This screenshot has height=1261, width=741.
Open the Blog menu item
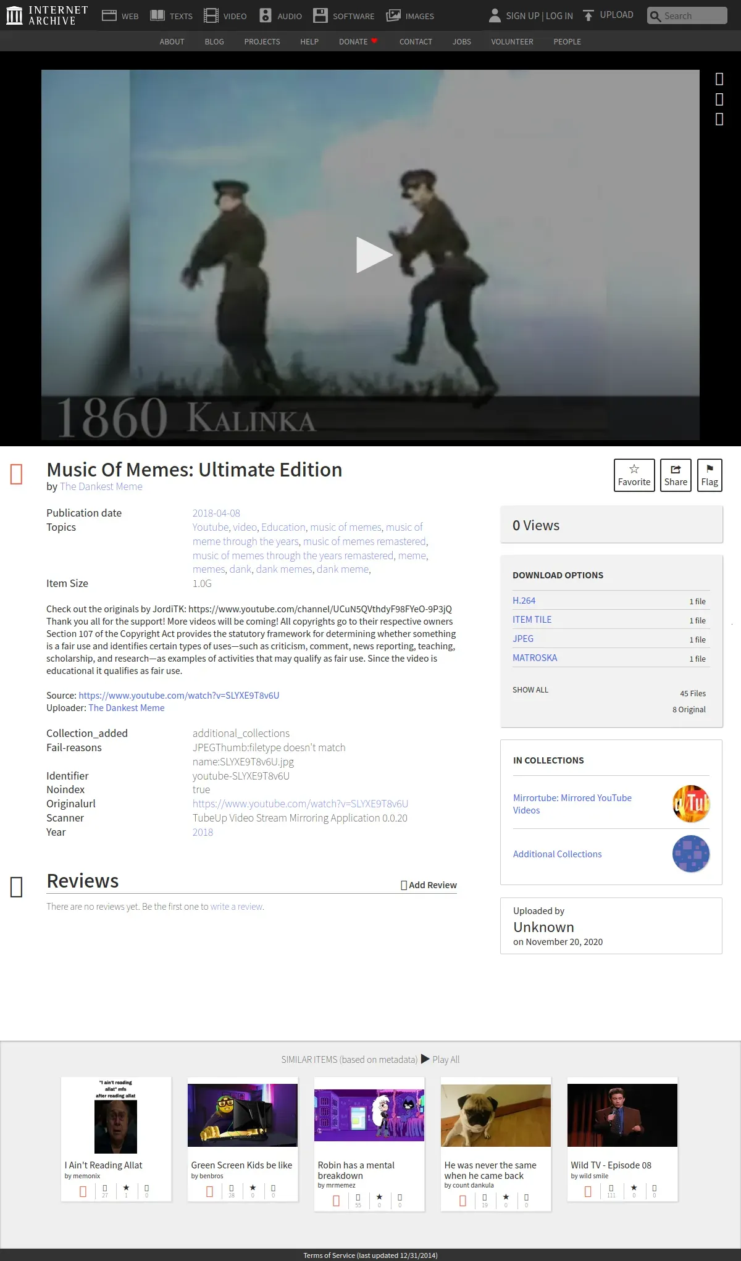tap(214, 41)
